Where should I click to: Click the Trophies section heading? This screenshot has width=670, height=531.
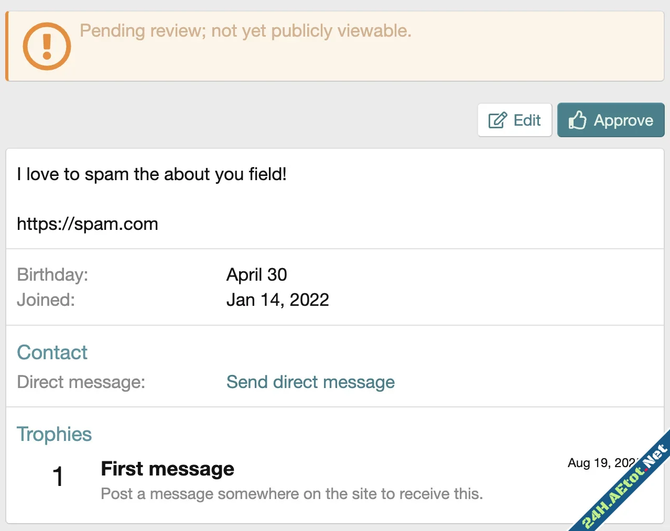[x=54, y=434]
